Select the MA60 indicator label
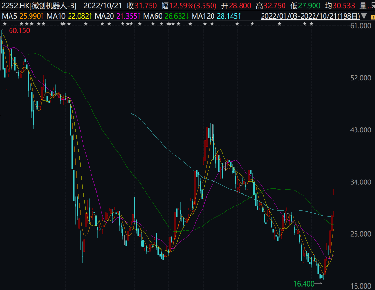Screen dimensions: 375x290 pos(166,16)
